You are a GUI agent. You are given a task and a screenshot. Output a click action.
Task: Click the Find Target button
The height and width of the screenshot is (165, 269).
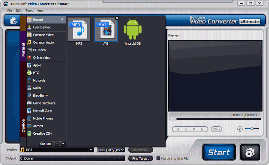pyautogui.click(x=141, y=159)
